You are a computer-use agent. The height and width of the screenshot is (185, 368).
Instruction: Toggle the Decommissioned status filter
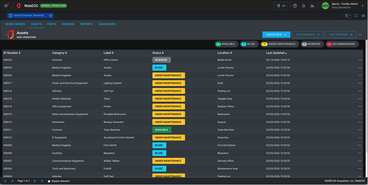pyautogui.click(x=342, y=44)
